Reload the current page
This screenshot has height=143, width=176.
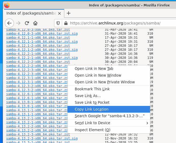(27, 23)
